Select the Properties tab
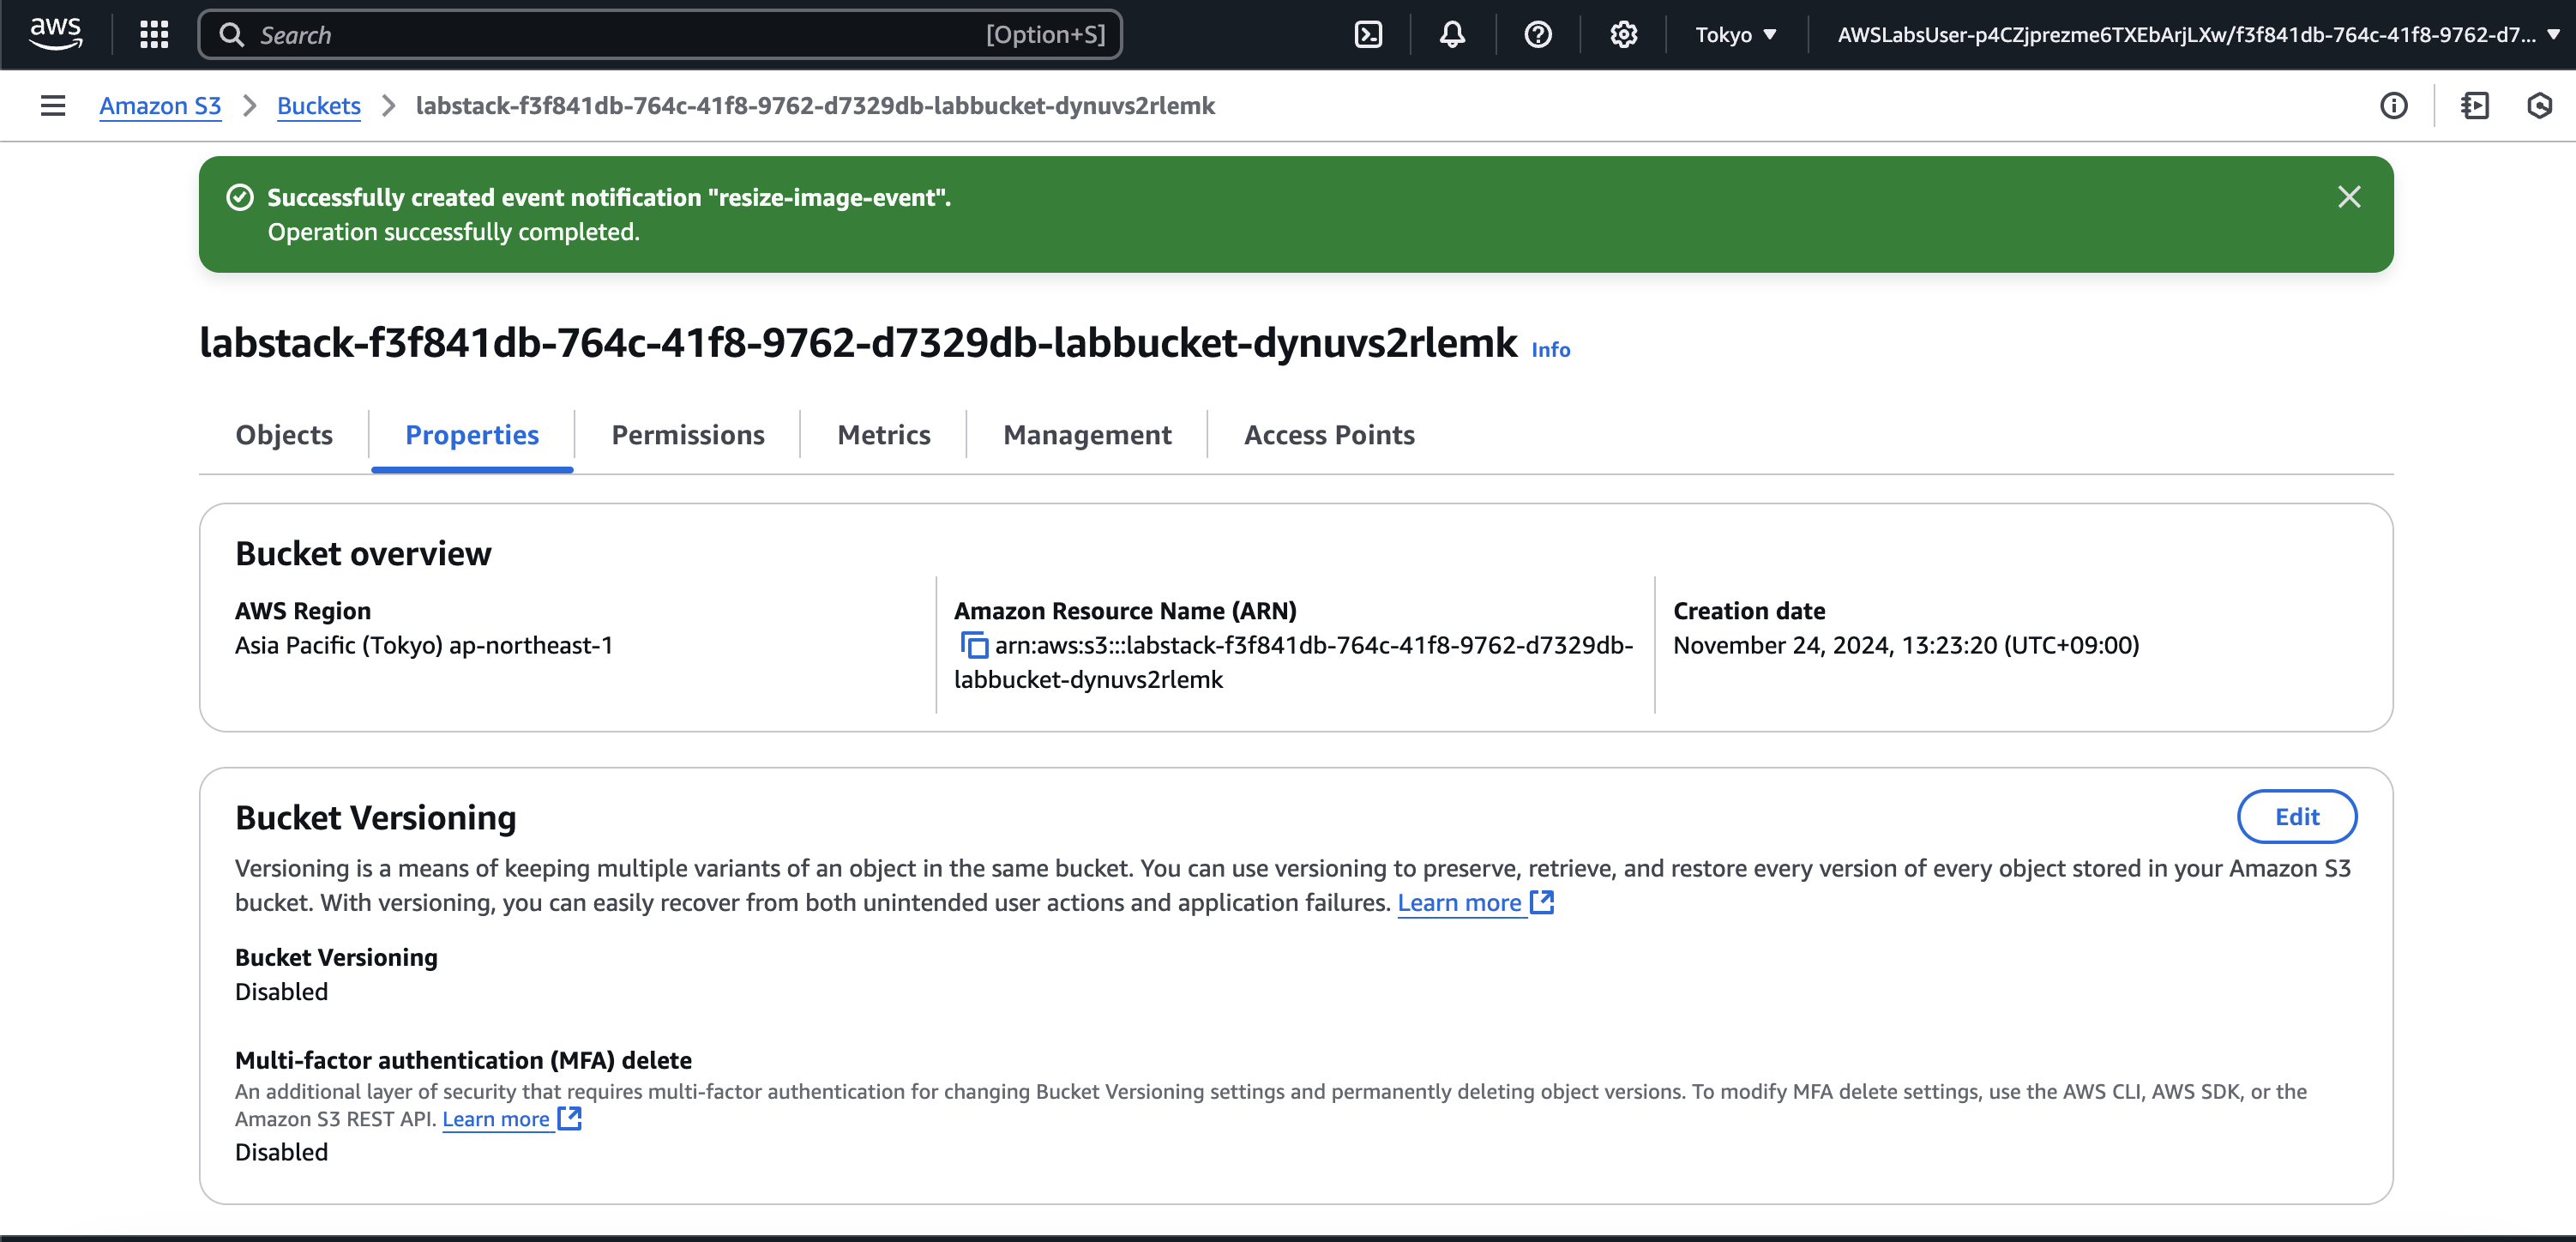2576x1242 pixels. coord(472,435)
